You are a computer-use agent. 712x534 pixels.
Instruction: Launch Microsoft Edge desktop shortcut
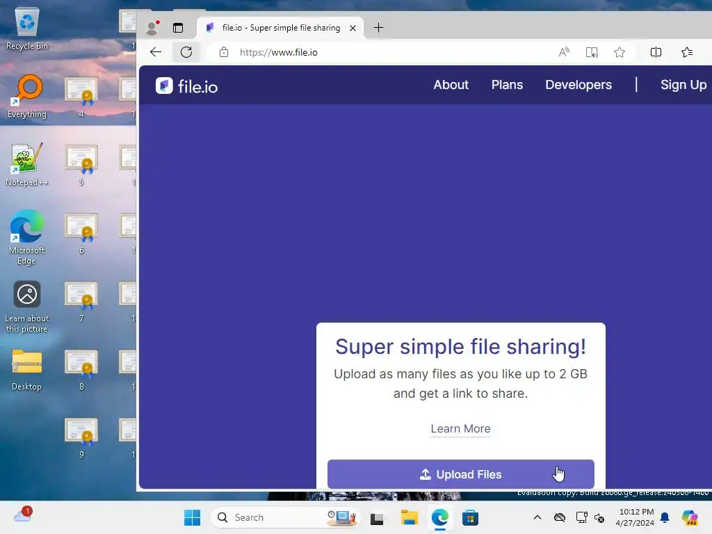27,237
